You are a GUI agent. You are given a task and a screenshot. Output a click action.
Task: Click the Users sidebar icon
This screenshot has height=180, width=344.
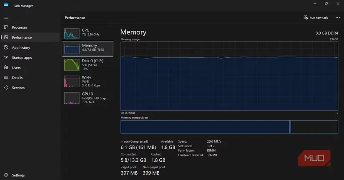pyautogui.click(x=6, y=67)
